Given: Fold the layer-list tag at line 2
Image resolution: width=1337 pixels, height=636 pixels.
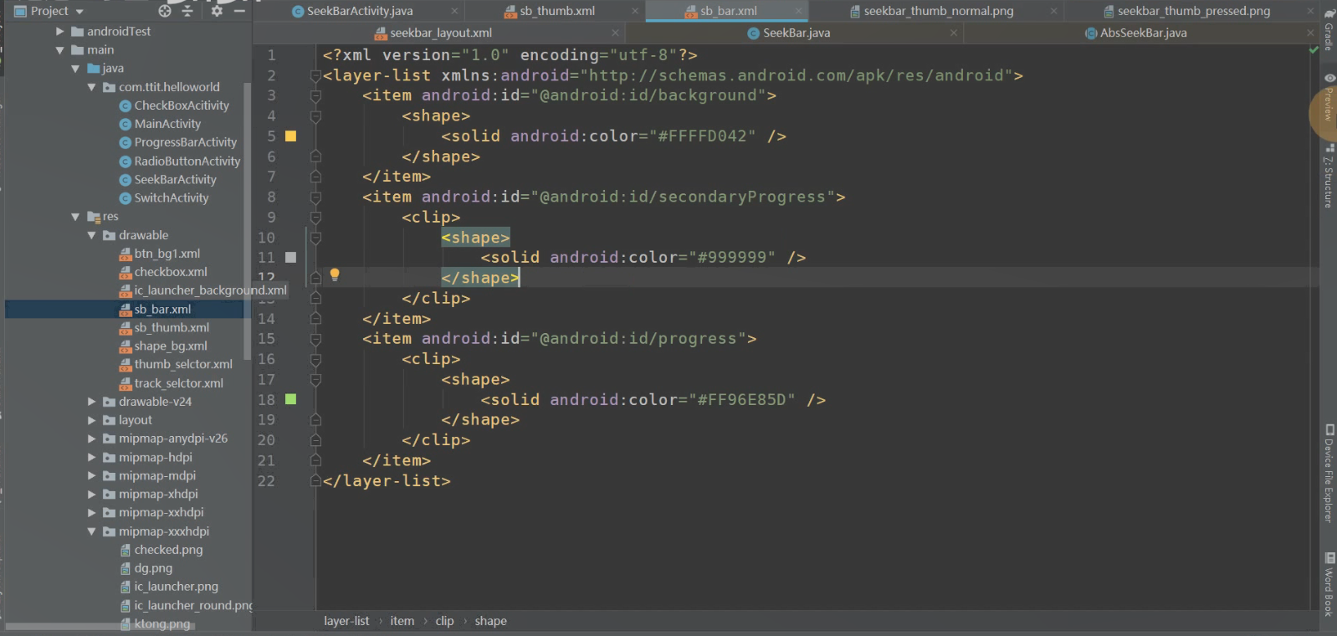Looking at the screenshot, I should point(315,75).
